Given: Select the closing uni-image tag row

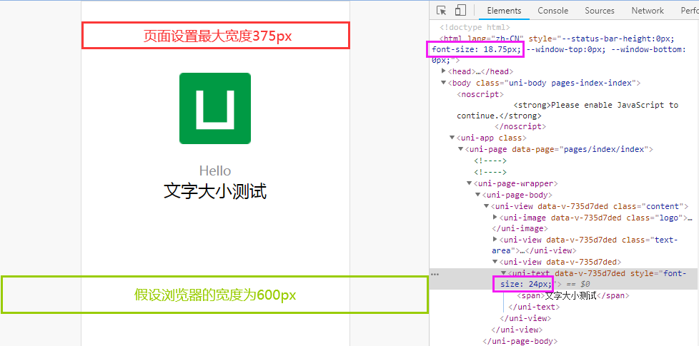Looking at the screenshot, I should click(x=520, y=228).
